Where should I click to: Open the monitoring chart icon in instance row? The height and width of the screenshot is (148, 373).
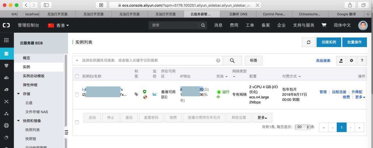154,94
